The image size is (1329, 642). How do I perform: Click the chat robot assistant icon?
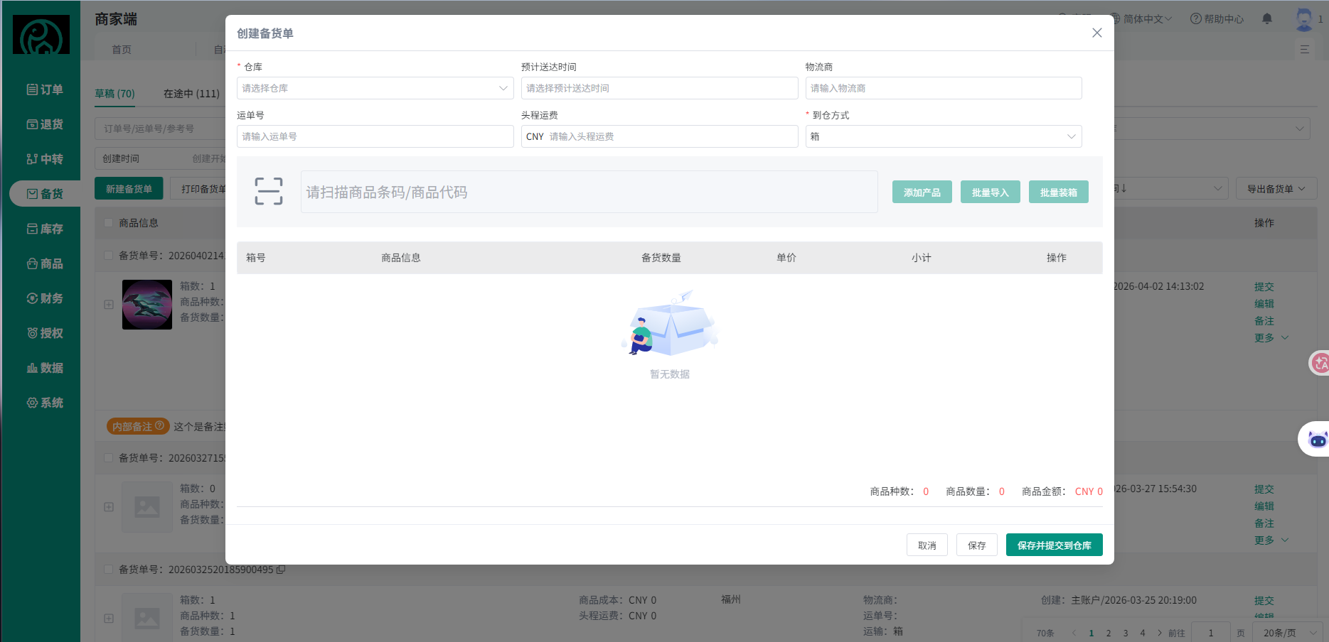point(1318,440)
